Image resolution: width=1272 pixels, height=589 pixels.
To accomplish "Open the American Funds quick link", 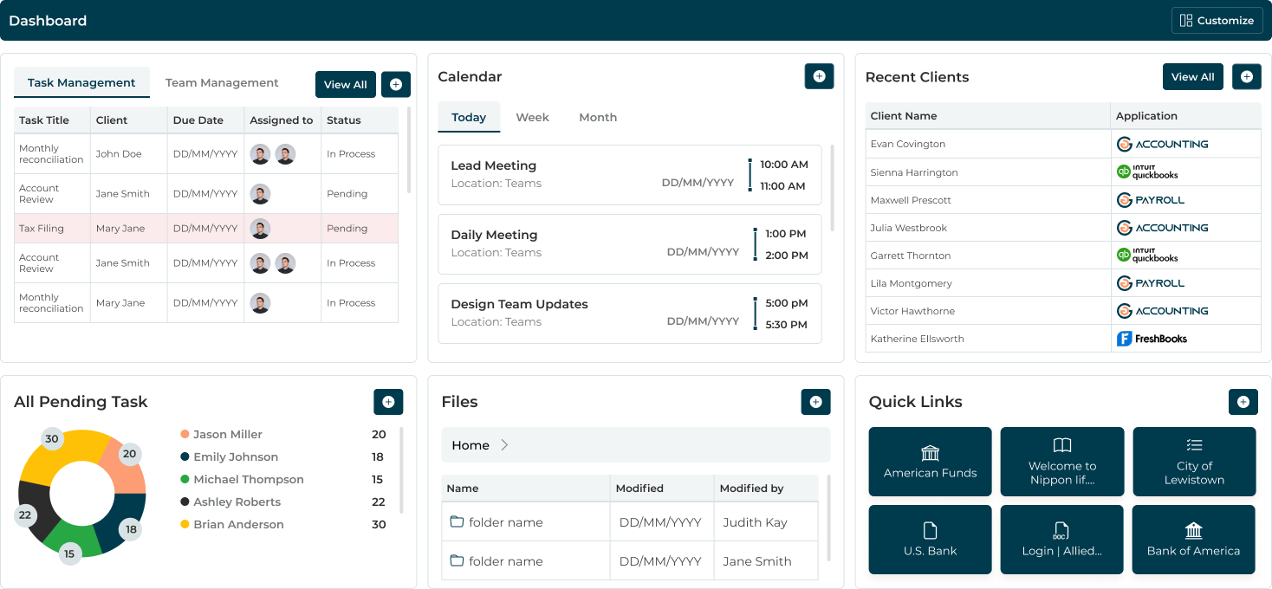I will [930, 462].
